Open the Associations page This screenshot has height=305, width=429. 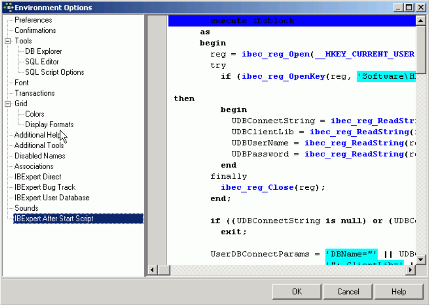33,166
